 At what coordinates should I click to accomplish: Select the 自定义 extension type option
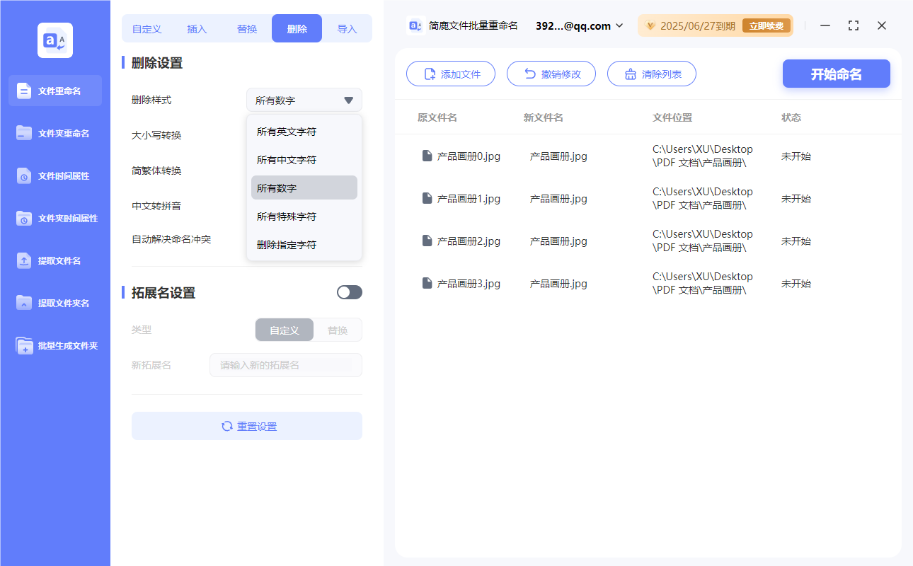[x=284, y=330]
